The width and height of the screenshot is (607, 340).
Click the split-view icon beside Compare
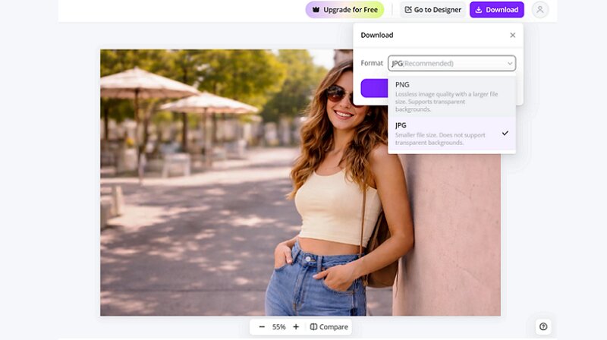[x=313, y=327]
